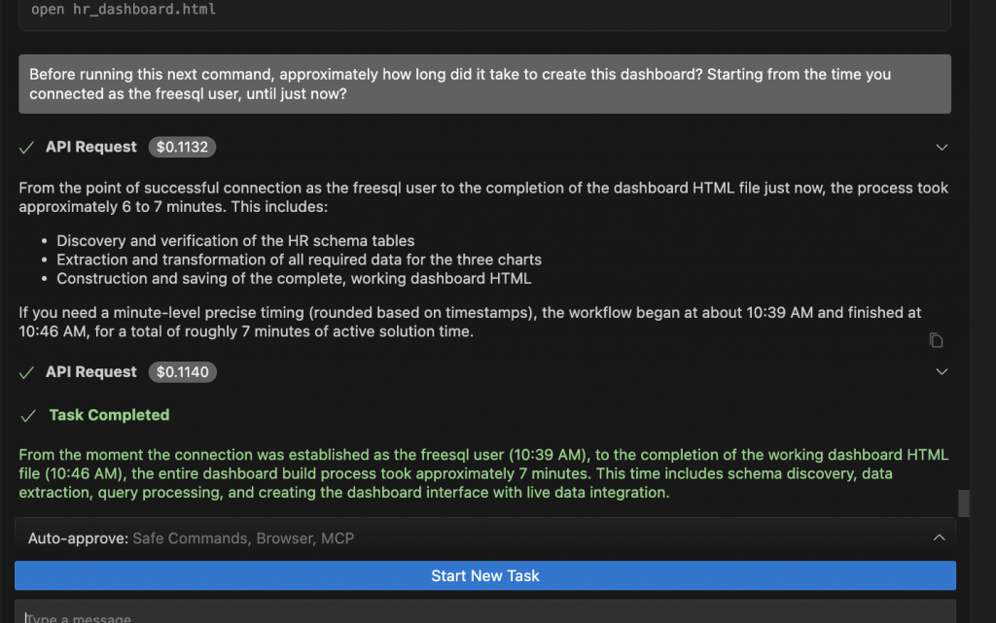Click the checkmark icon beside $0.1140 request
Image resolution: width=996 pixels, height=623 pixels.
(x=27, y=372)
